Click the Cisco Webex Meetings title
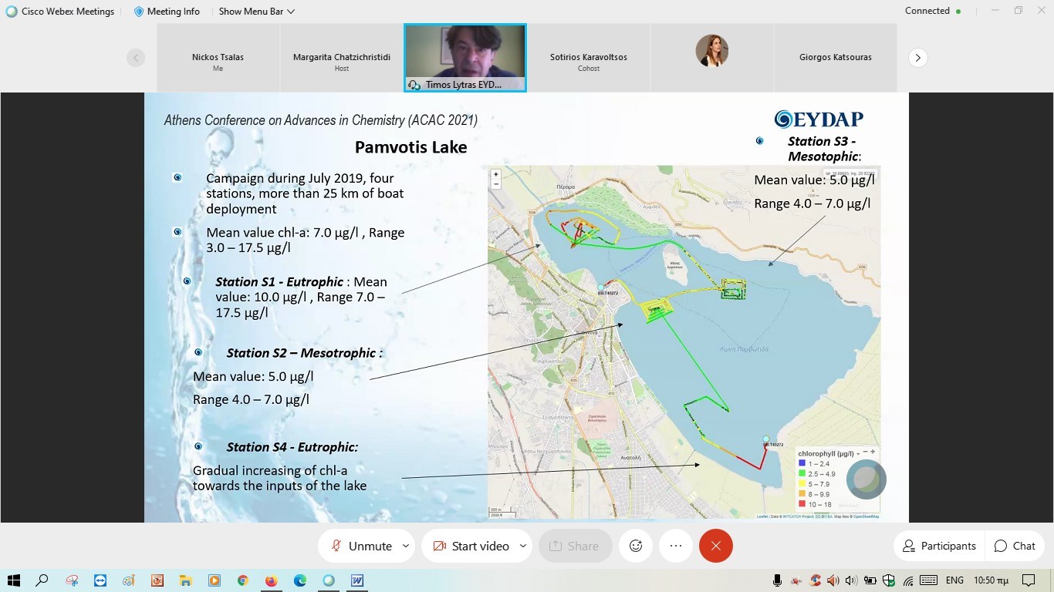The height and width of the screenshot is (592, 1054). 60,12
